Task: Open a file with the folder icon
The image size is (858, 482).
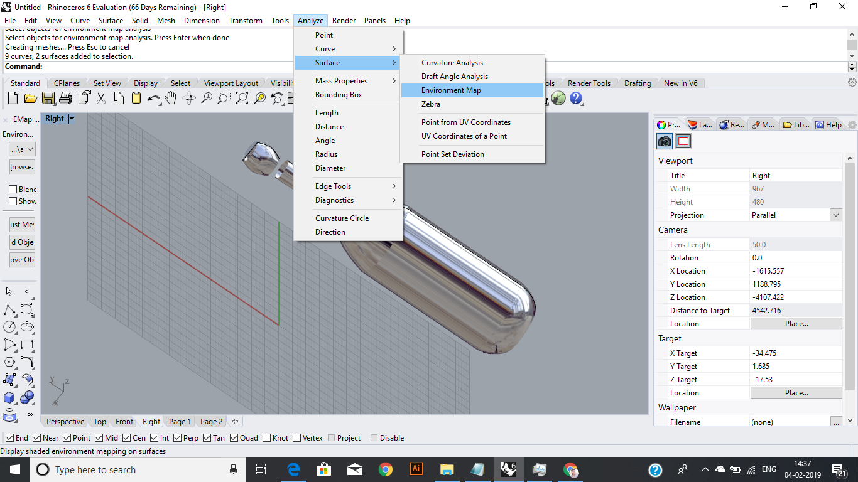Action: (30, 98)
